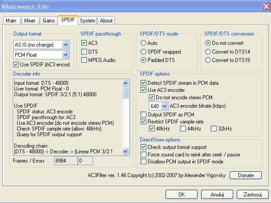Click the Donate button
271x203 pixels.
[x=245, y=175]
